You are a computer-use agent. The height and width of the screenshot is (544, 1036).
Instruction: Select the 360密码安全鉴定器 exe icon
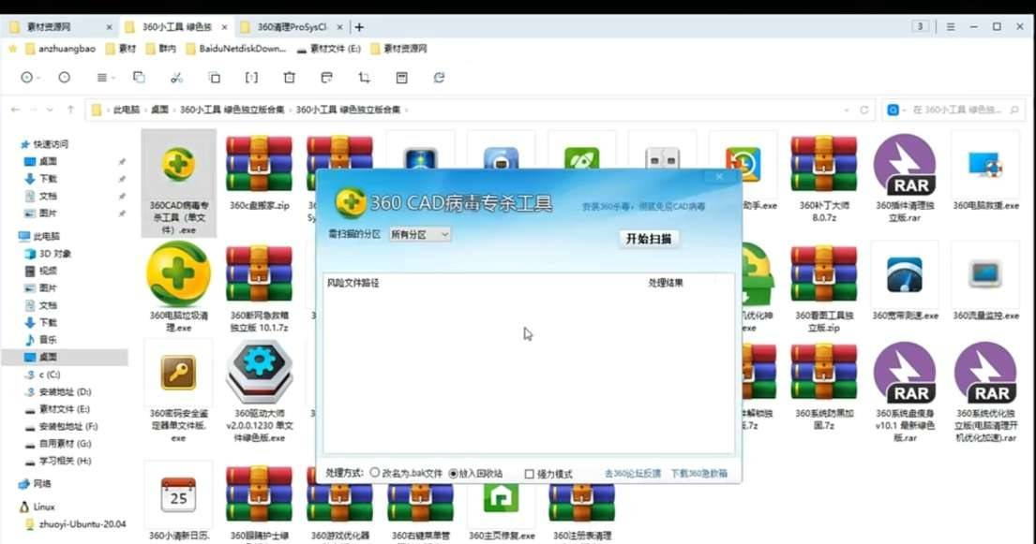[178, 391]
